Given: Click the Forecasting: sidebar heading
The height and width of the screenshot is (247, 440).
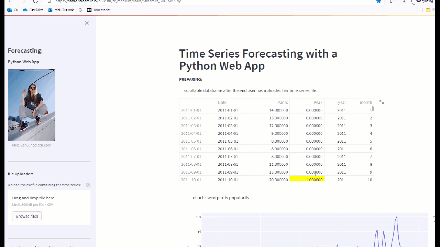Looking at the screenshot, I should coord(25,51).
